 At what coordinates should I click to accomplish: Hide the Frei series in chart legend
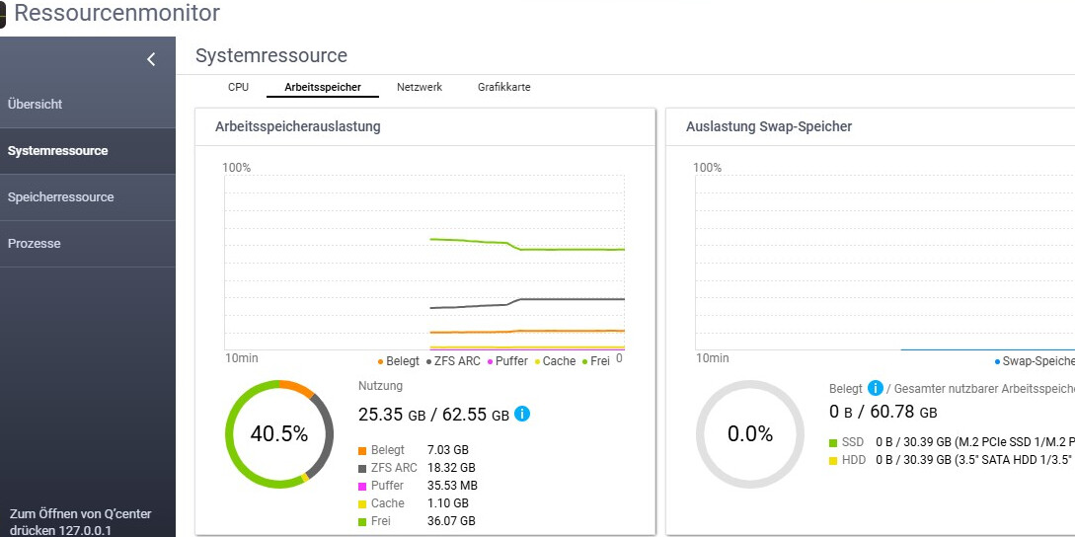tap(596, 361)
